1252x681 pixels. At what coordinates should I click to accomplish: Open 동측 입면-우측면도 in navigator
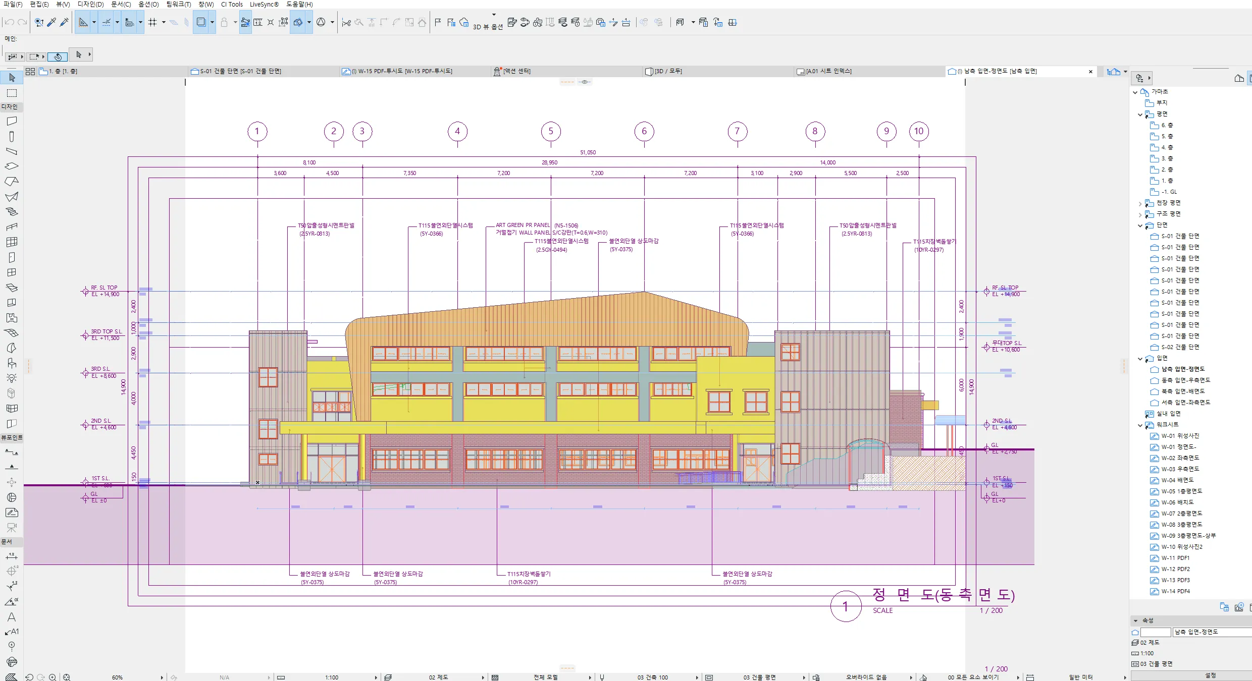point(1185,380)
